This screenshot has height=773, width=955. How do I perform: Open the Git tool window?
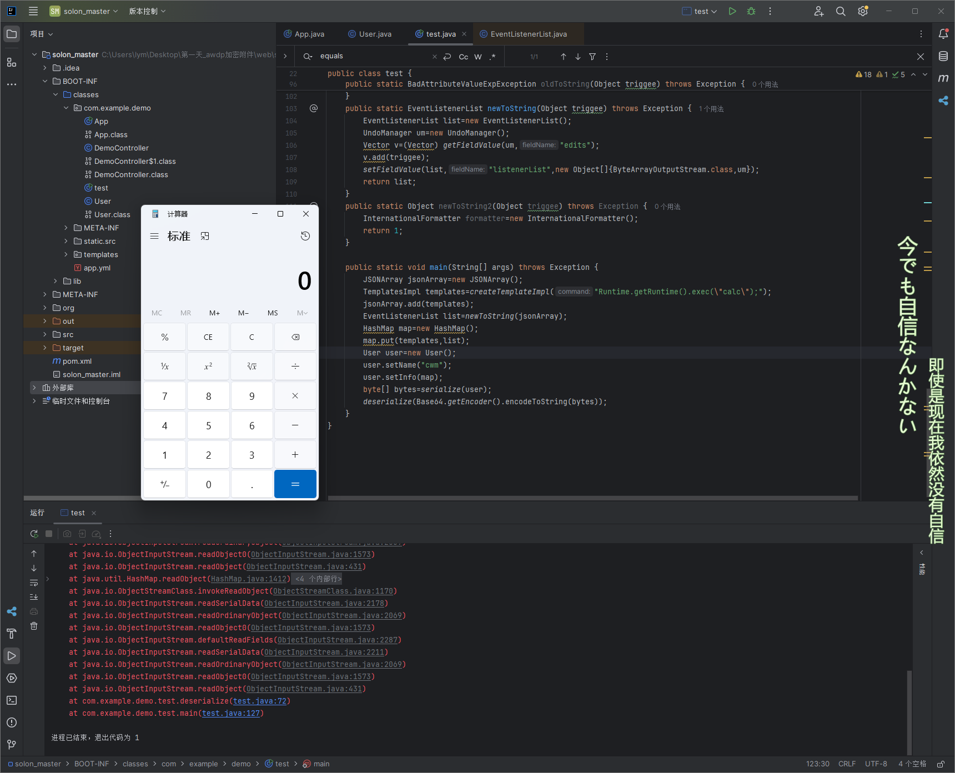(x=12, y=745)
